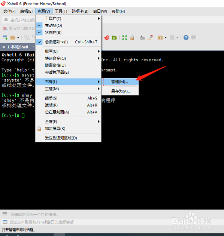Choose 另存为(A)... in the layout submenu
224x236 pixels.
click(120, 91)
